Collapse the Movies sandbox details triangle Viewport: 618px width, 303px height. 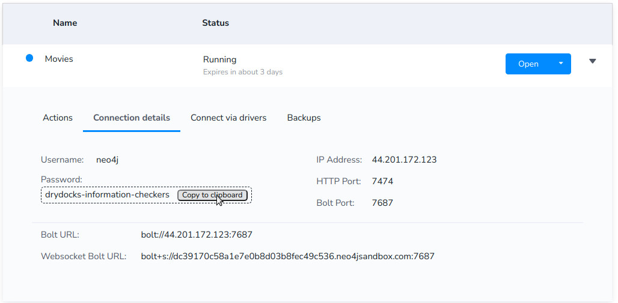(592, 61)
